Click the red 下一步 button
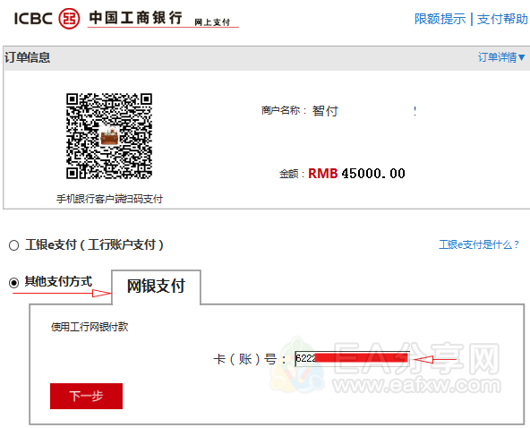The width and height of the screenshot is (530, 428). (86, 396)
